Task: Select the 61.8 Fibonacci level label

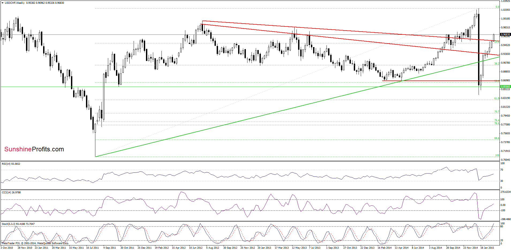Action: point(497,98)
